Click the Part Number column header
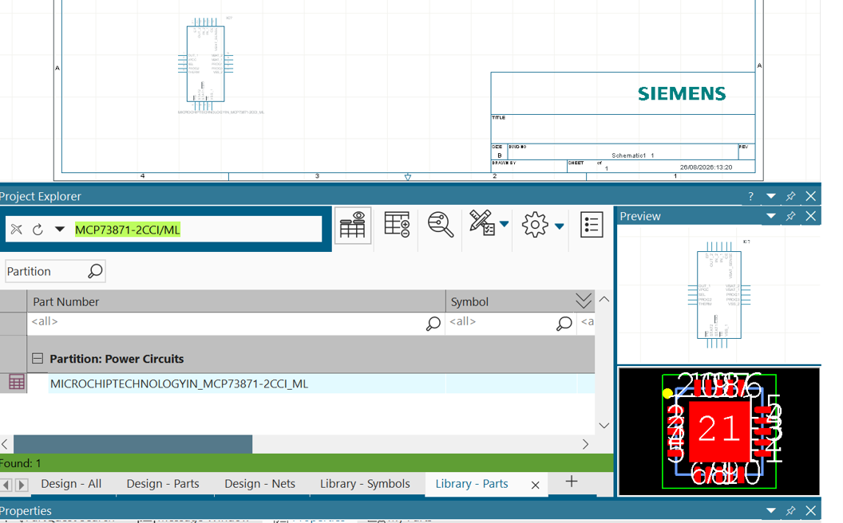The height and width of the screenshot is (523, 843). [236, 302]
